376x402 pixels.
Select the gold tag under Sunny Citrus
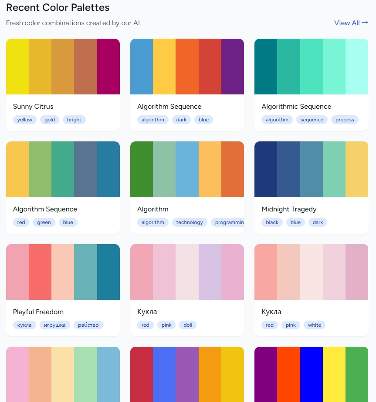click(x=49, y=120)
